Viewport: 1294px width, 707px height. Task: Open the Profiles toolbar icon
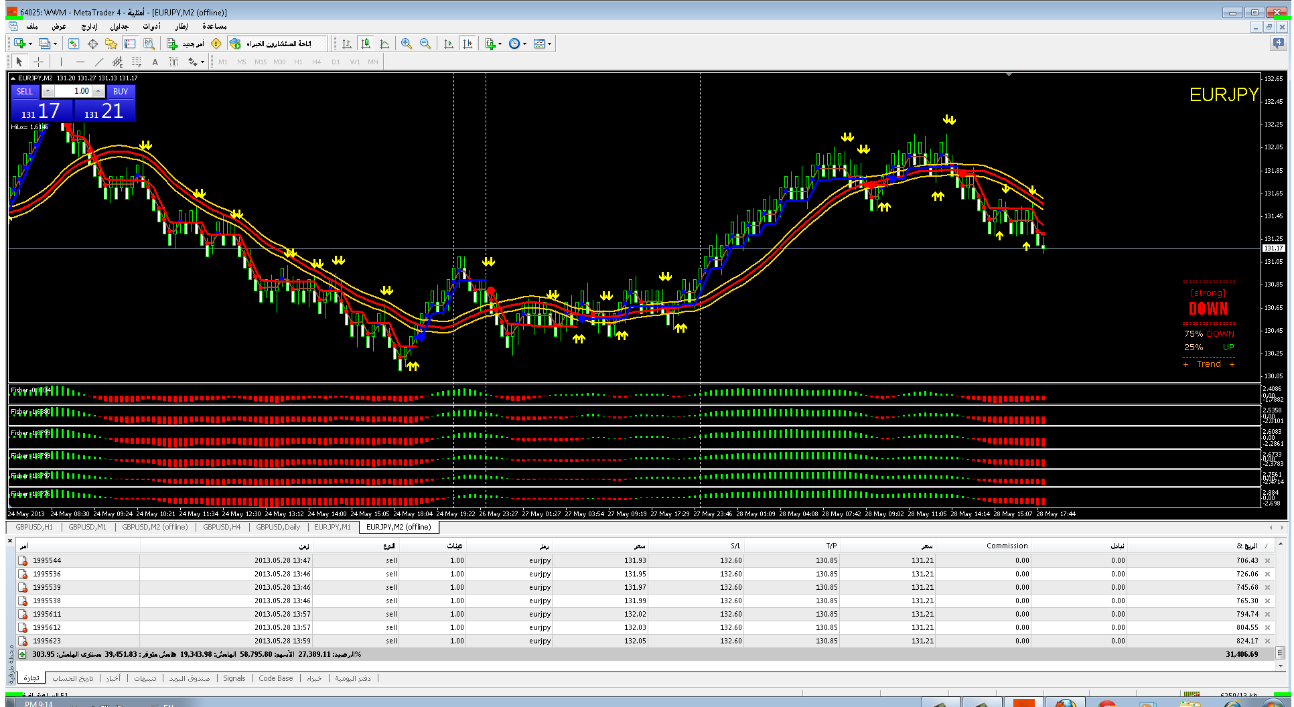[x=44, y=44]
